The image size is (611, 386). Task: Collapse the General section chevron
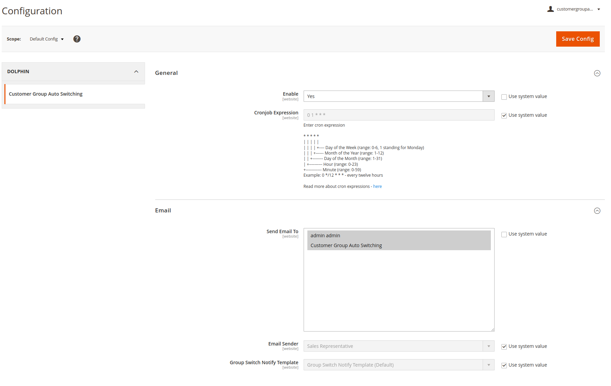[597, 73]
